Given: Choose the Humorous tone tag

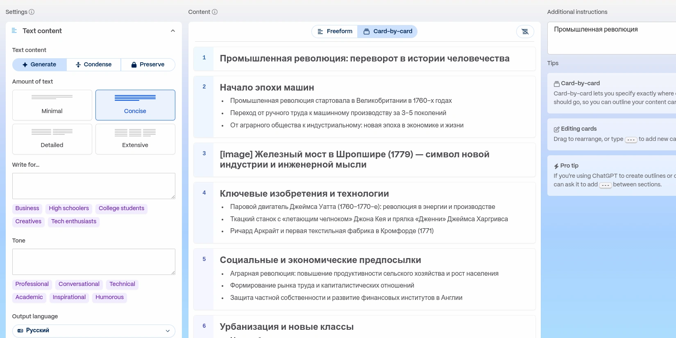Looking at the screenshot, I should coord(109,297).
